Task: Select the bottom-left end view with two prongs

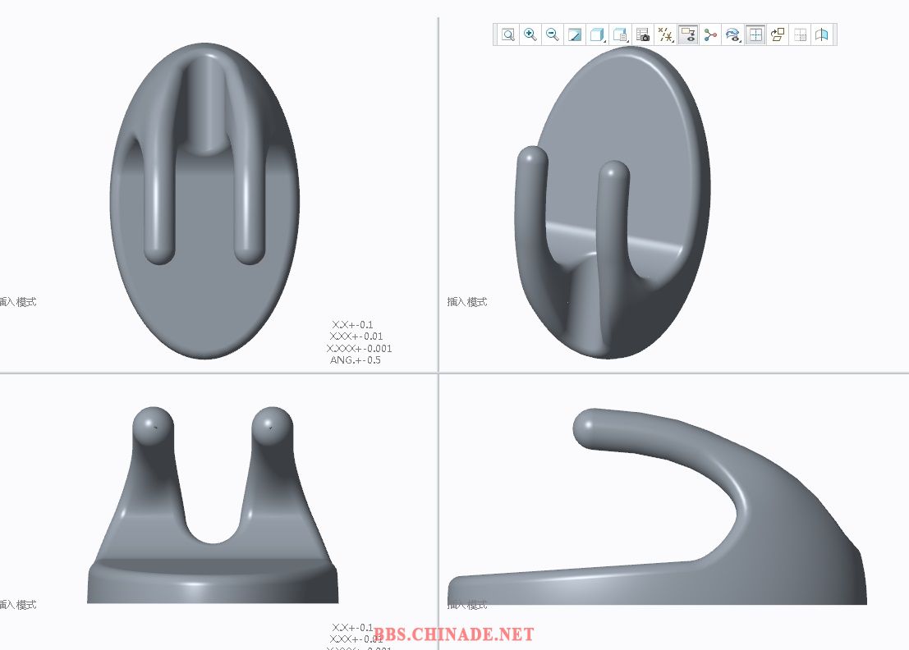Action: (213, 505)
